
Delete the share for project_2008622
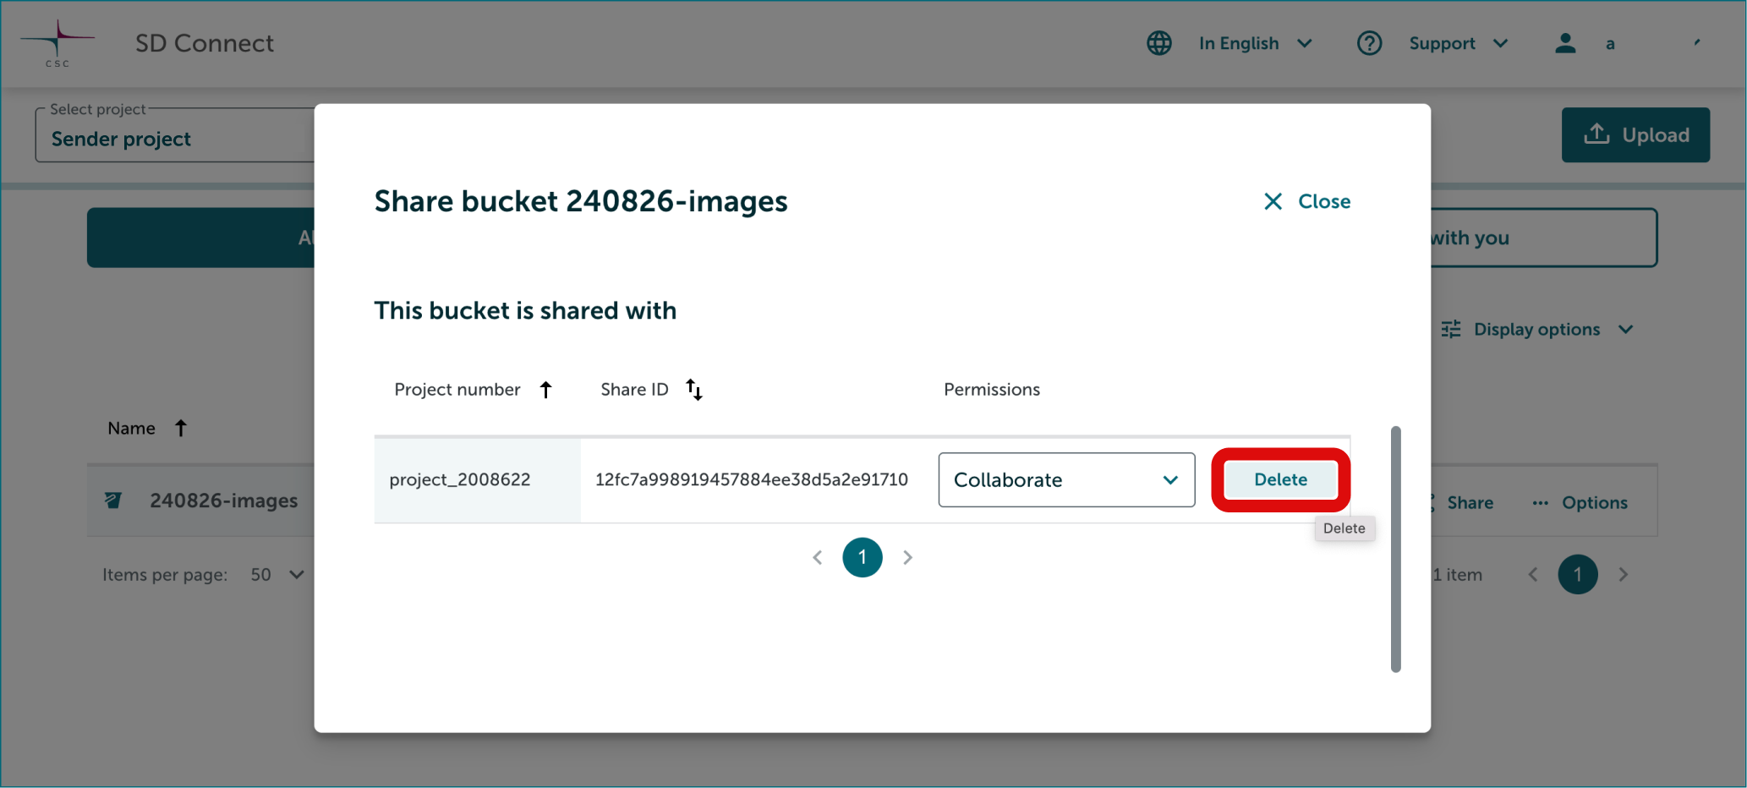[x=1280, y=479]
